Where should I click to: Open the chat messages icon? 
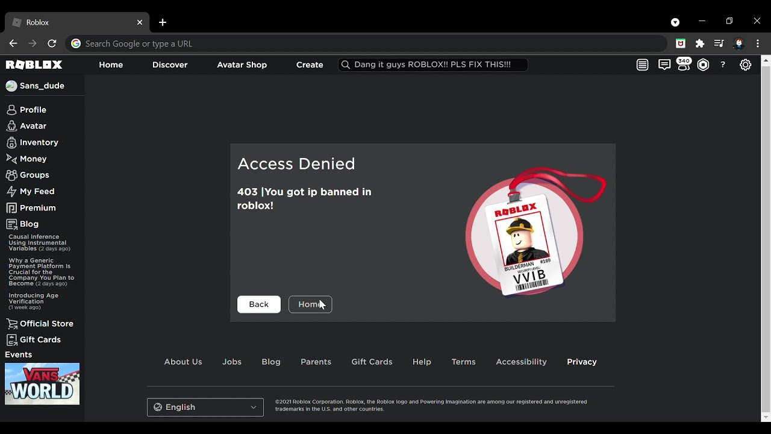[664, 64]
